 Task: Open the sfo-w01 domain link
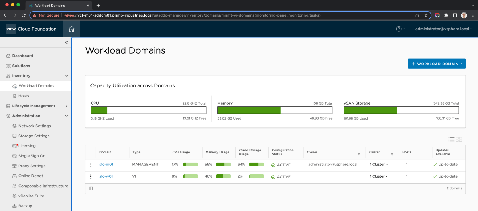(x=106, y=176)
